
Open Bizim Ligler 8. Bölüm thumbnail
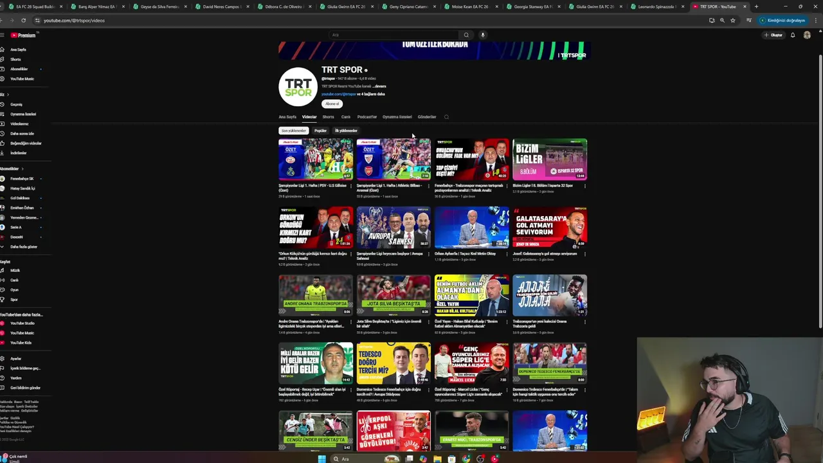[550, 159]
